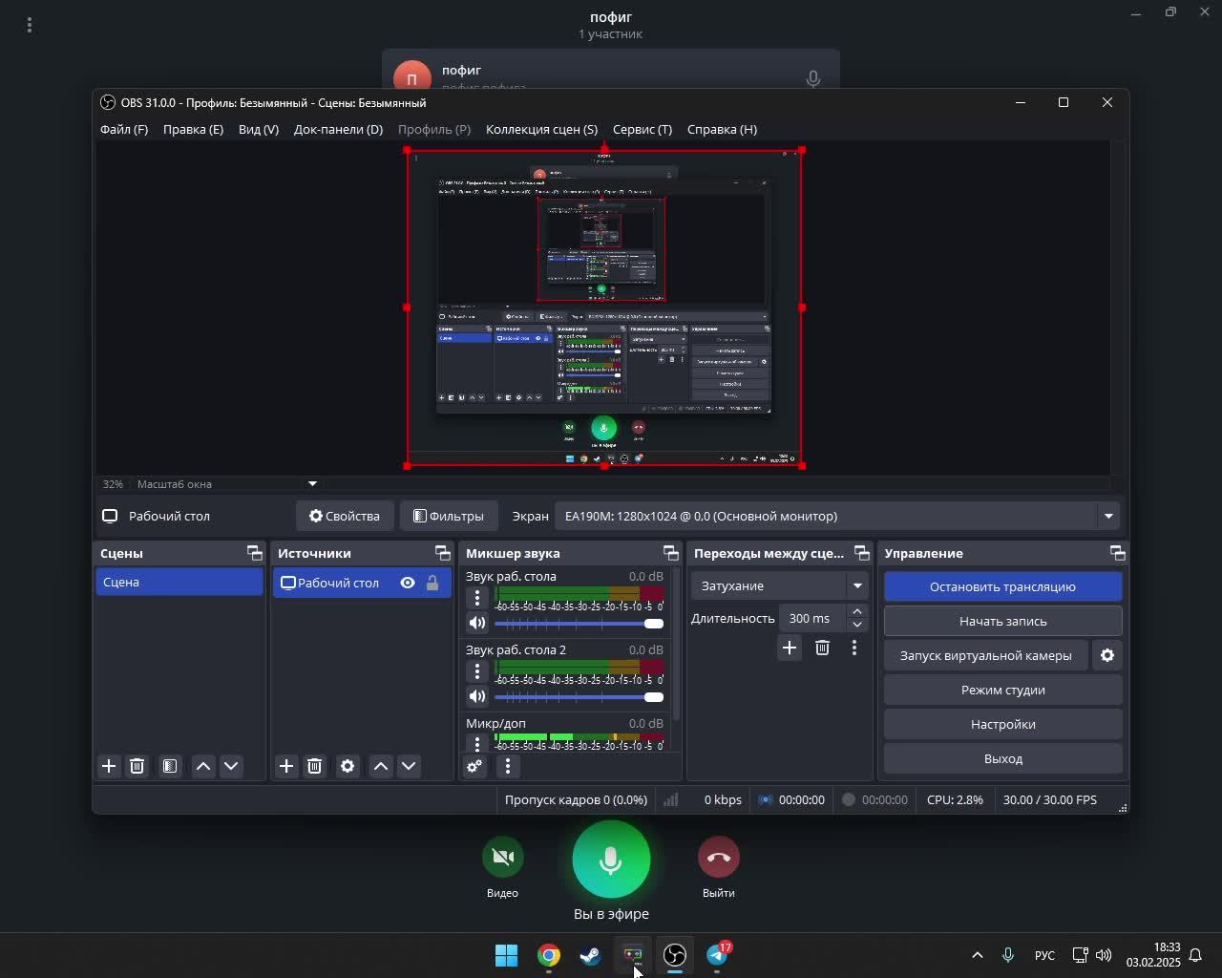Viewport: 1222px width, 978px height.
Task: Open scene filters icon in Scenes panel
Action: coord(169,766)
